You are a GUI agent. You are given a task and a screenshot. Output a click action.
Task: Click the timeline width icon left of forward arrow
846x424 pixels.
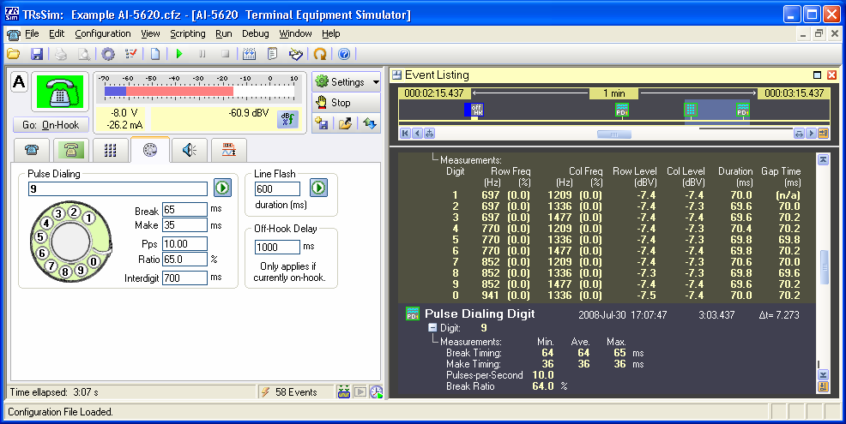[x=799, y=133]
